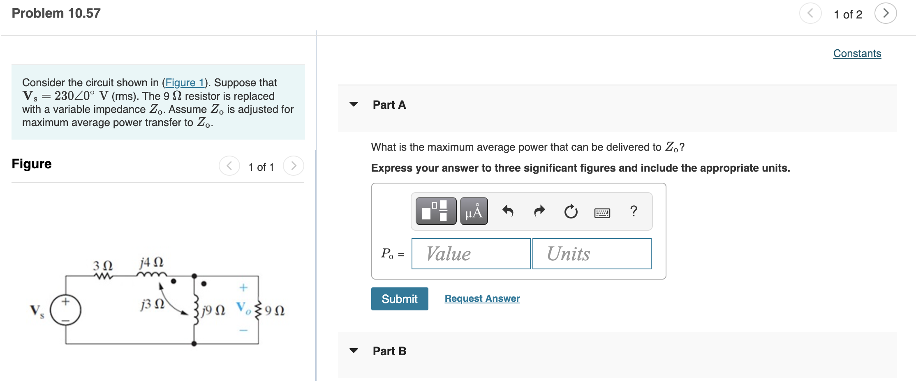Show keyboard shortcuts icon
The height and width of the screenshot is (381, 916).
pyautogui.click(x=602, y=213)
